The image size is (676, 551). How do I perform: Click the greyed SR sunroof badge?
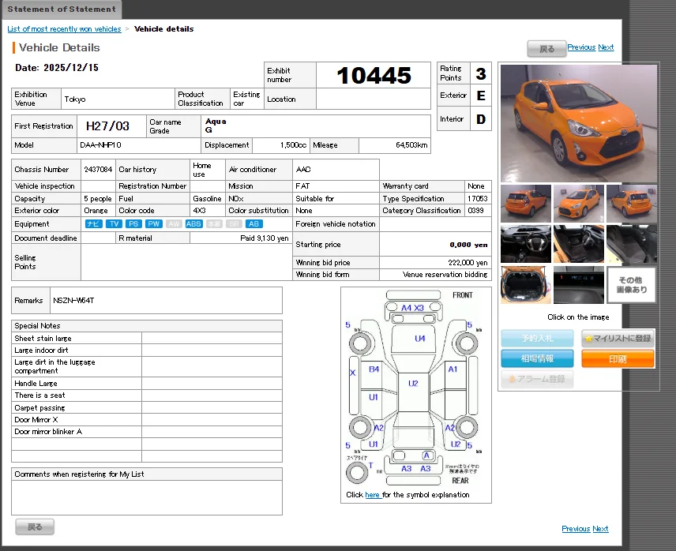[234, 223]
